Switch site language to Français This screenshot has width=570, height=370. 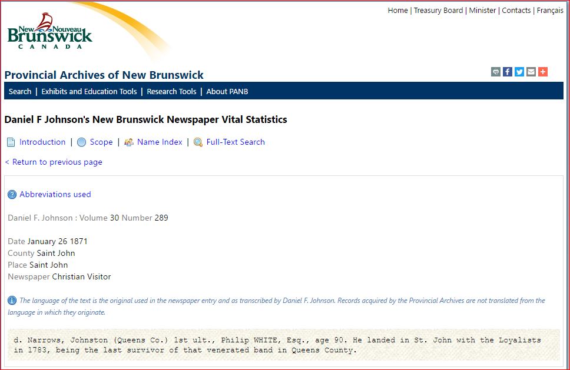pos(550,11)
